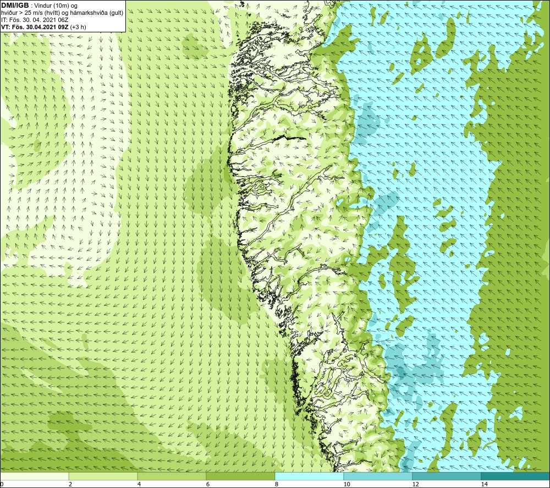
Task: Click the 2–4 m/s light green legend swatch
Action: 103,476
